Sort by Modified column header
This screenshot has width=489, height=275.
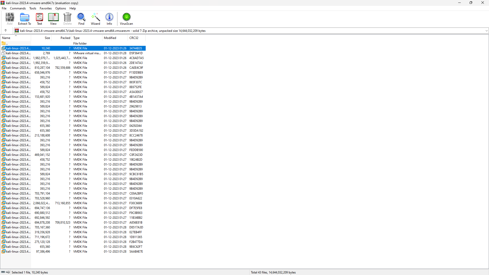[x=115, y=38]
